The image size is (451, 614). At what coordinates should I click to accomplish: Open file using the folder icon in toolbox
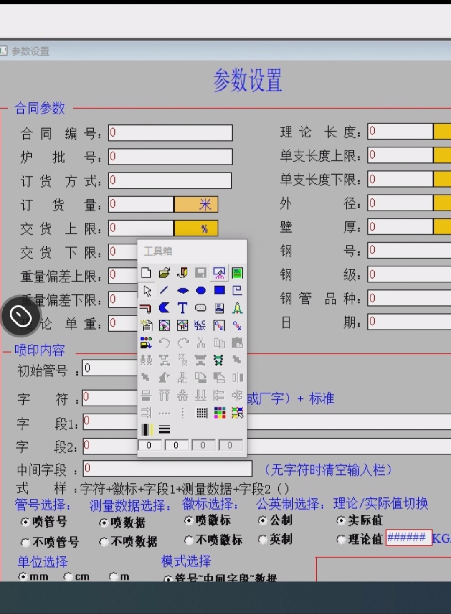164,273
